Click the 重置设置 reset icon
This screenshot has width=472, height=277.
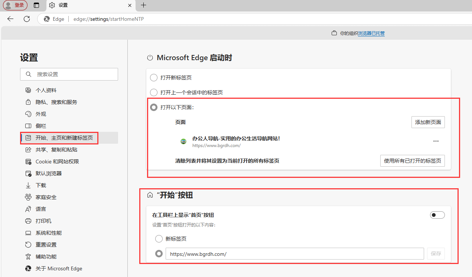click(x=28, y=245)
